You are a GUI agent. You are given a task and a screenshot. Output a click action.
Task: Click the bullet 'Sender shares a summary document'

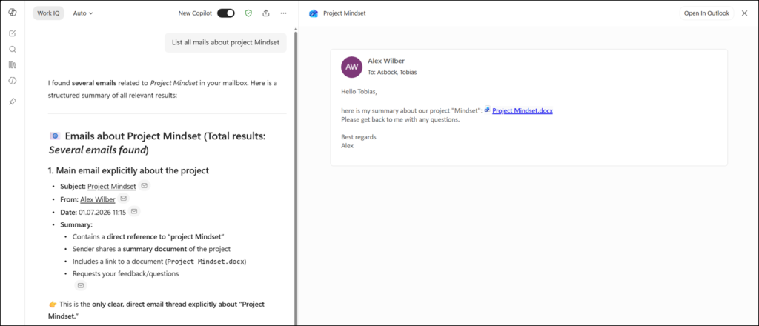[x=151, y=249]
